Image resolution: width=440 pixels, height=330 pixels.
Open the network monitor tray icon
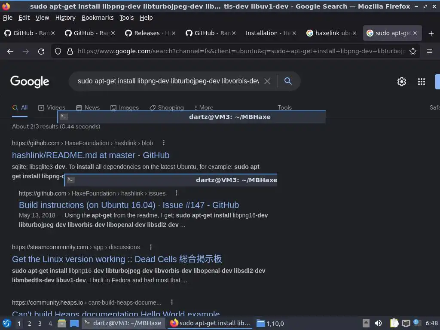pyautogui.click(x=406, y=323)
